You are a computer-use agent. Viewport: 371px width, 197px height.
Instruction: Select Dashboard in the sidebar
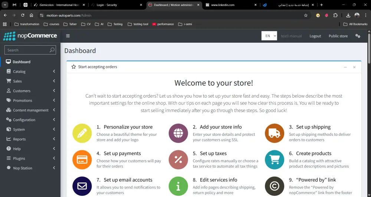click(x=30, y=62)
